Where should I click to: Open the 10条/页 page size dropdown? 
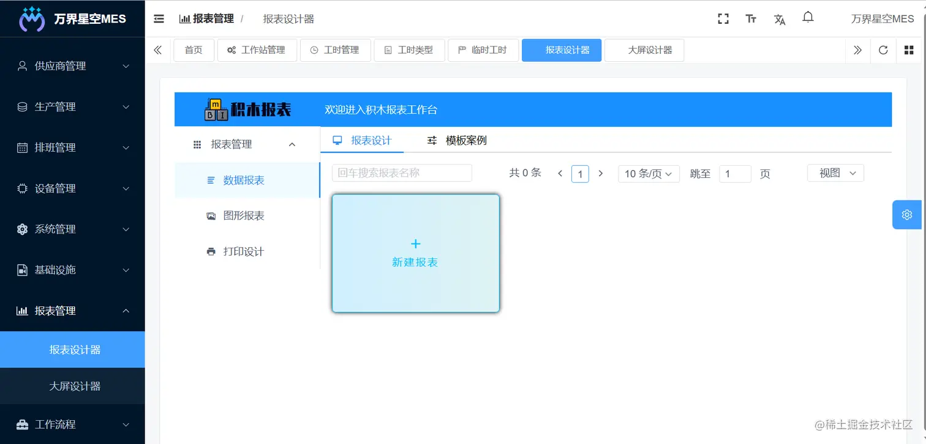648,174
